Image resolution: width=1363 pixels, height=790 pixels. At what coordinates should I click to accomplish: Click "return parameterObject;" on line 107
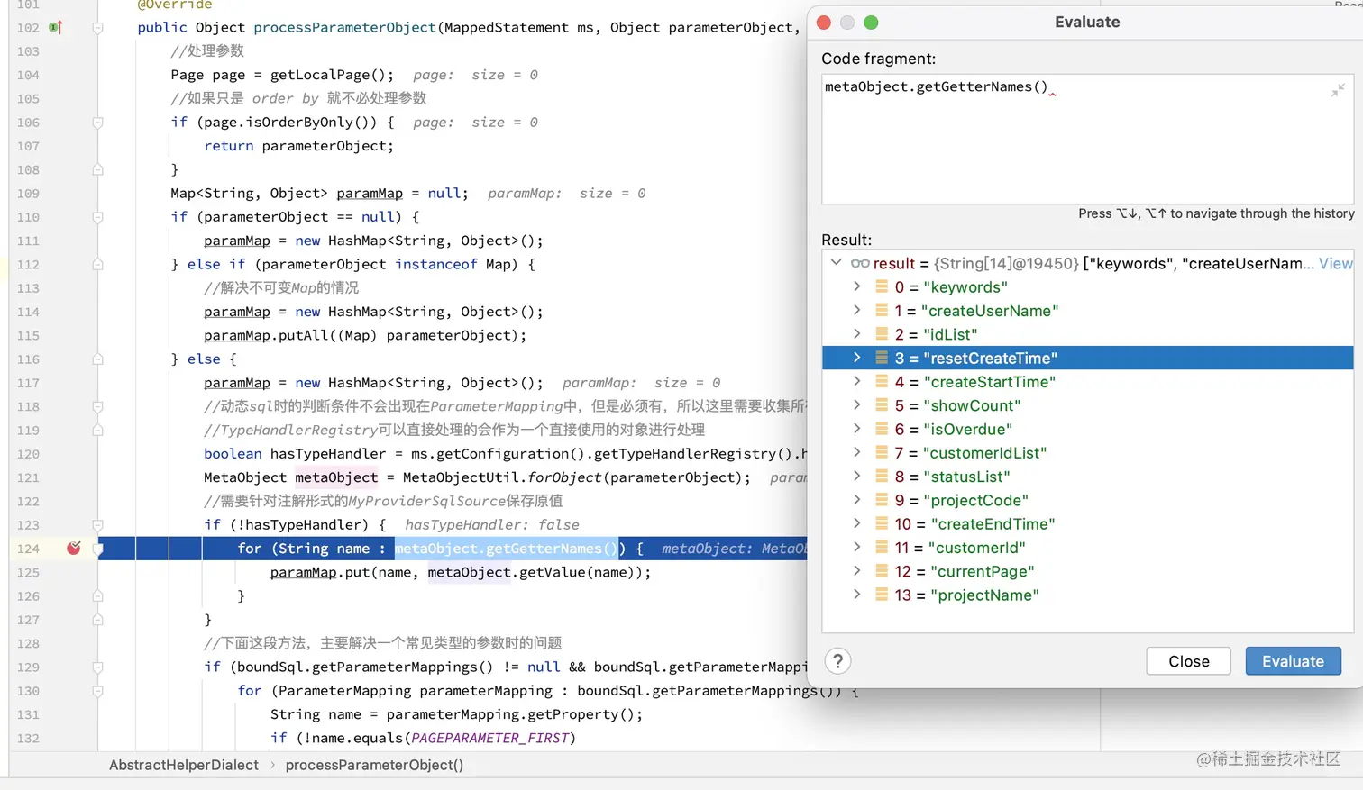tap(298, 146)
